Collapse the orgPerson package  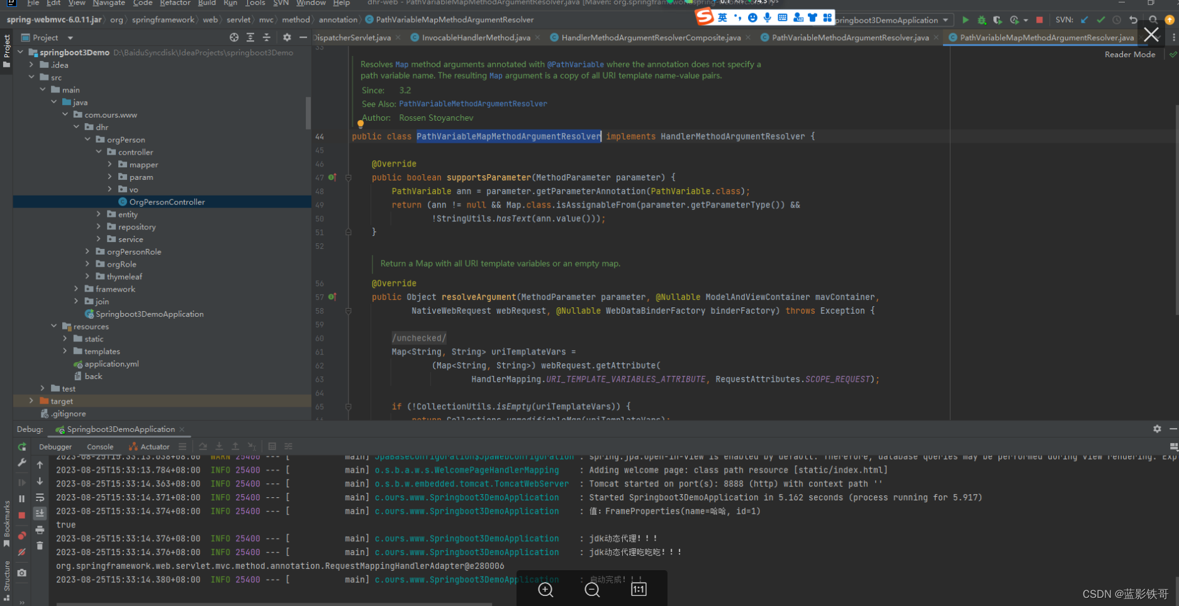(x=87, y=140)
